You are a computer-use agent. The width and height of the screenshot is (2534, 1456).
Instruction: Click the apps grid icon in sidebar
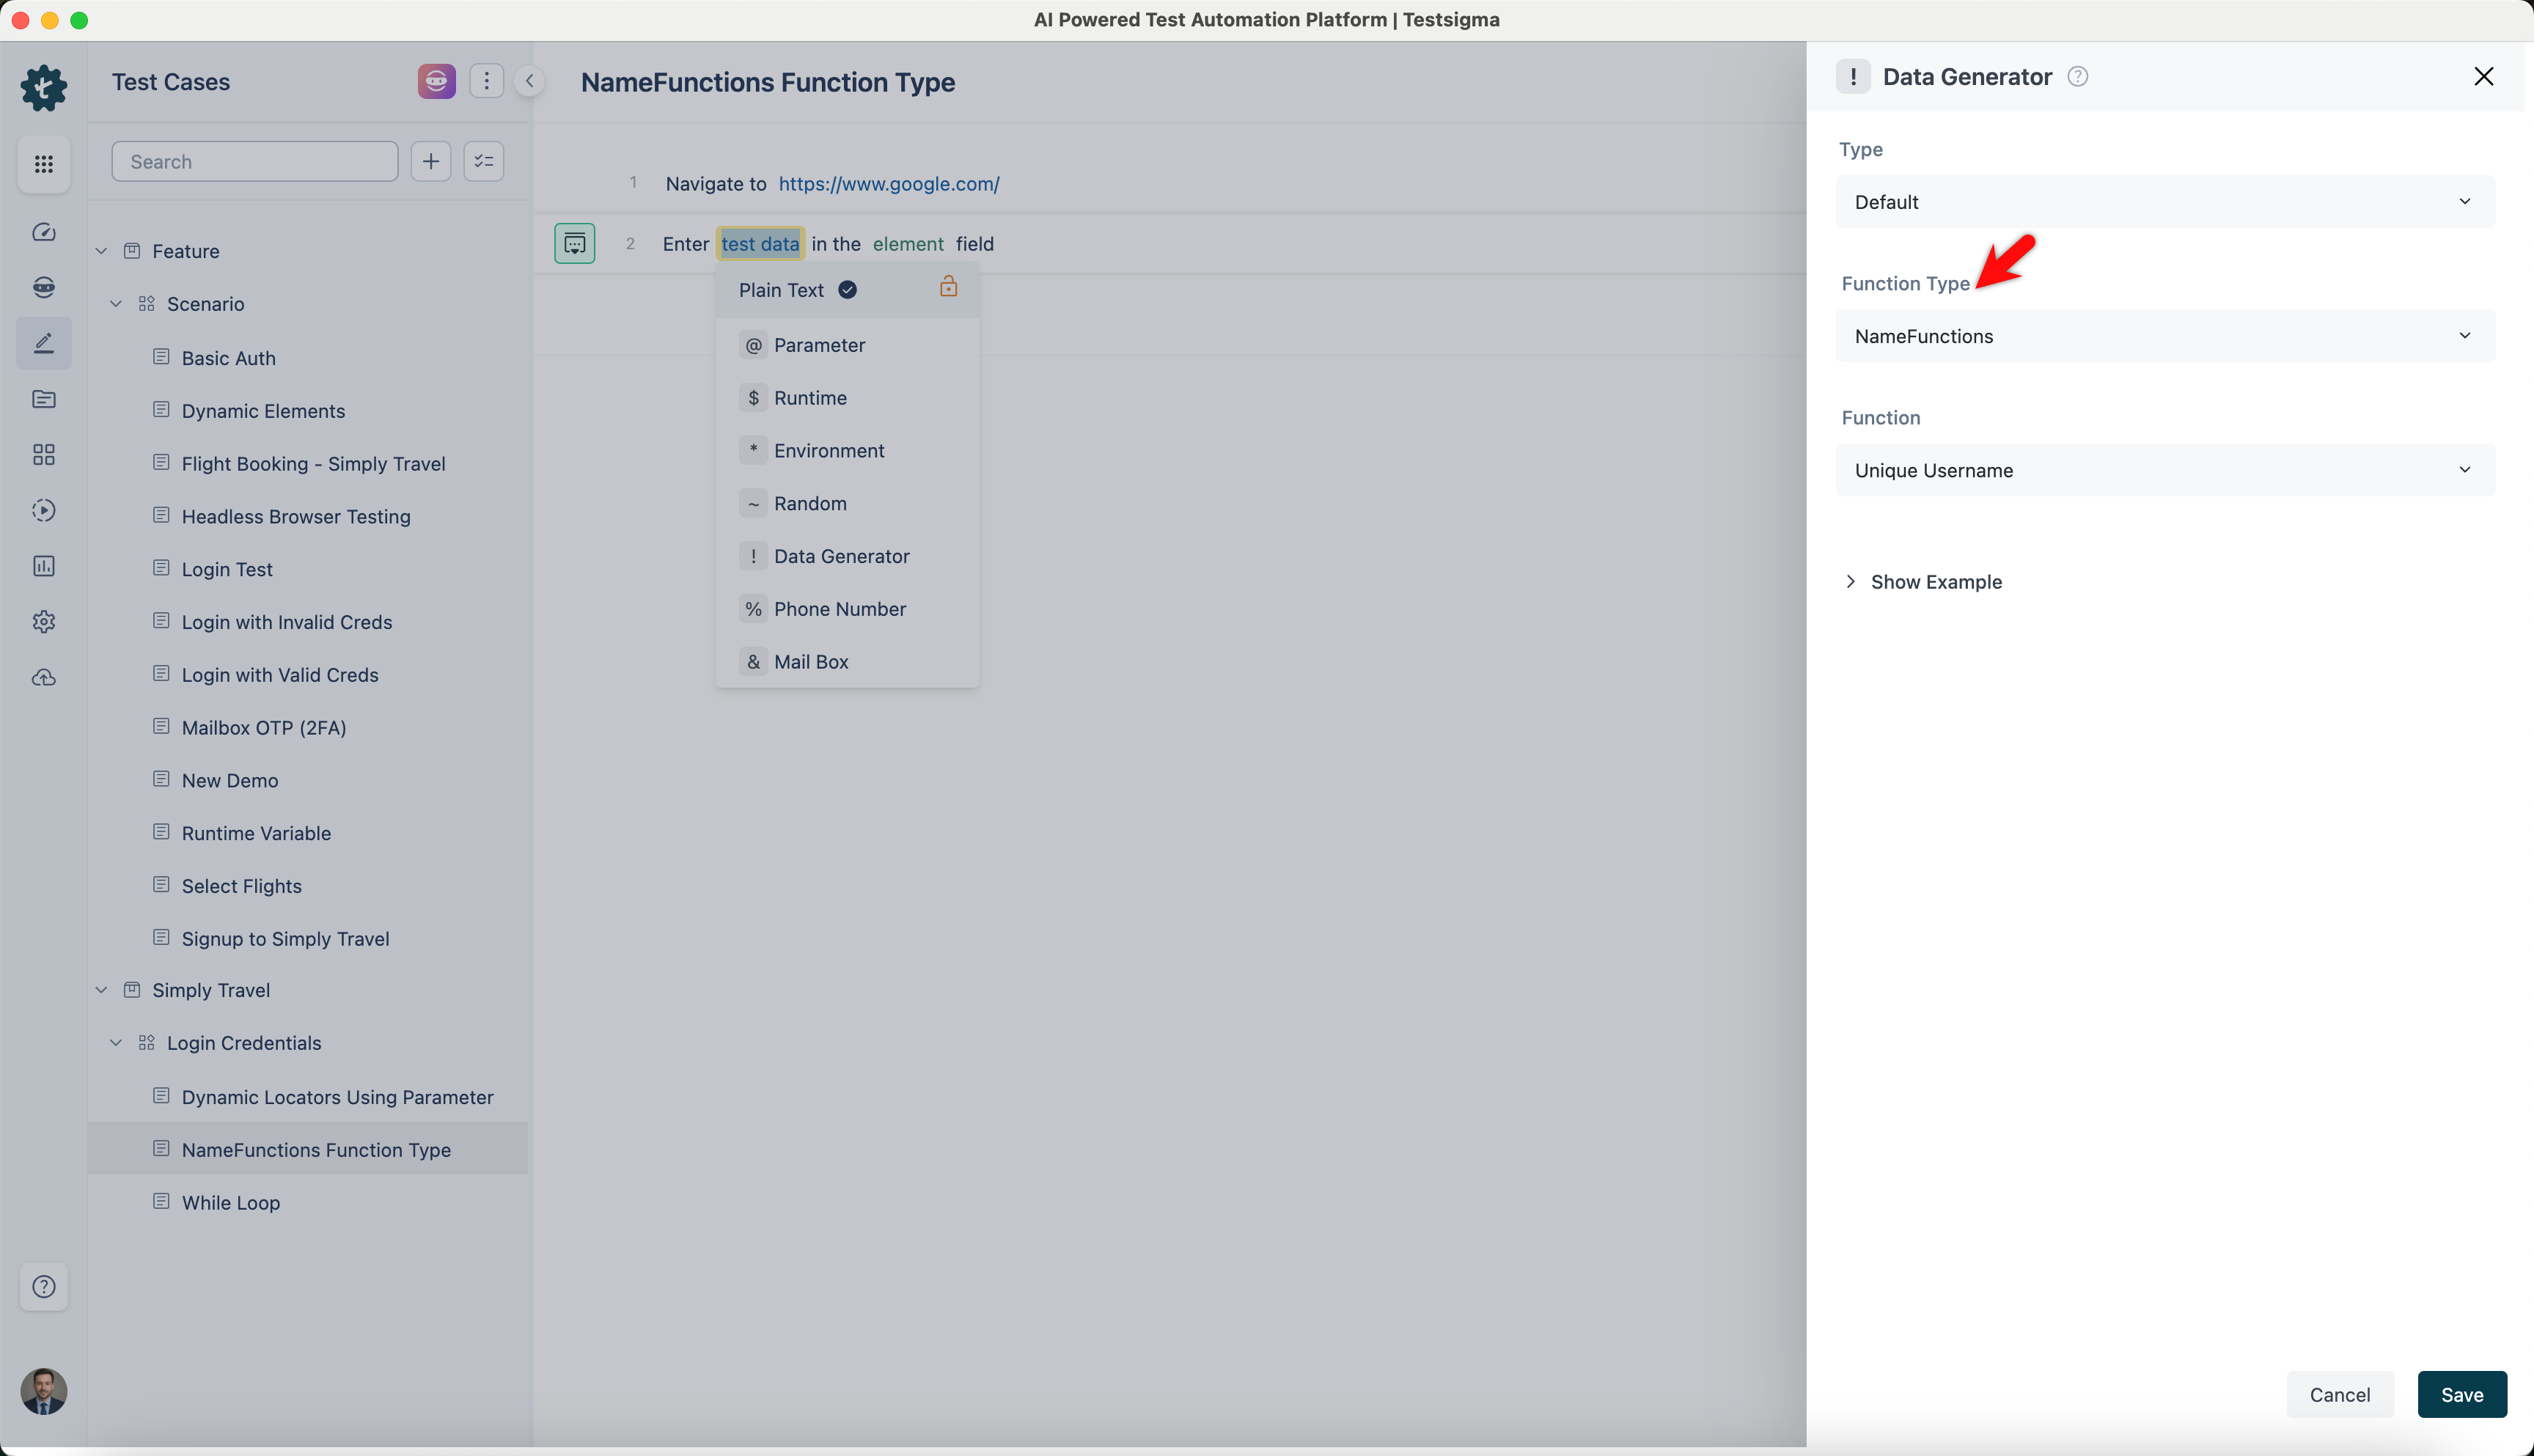[43, 164]
